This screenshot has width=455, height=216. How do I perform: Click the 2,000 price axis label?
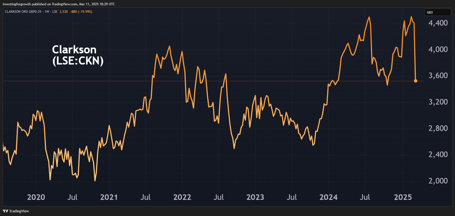pos(438,181)
